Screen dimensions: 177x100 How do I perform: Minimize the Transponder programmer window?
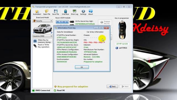(119, 7)
